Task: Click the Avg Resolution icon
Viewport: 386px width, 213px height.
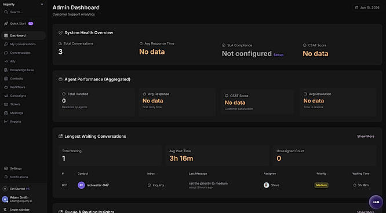Action: [305, 94]
